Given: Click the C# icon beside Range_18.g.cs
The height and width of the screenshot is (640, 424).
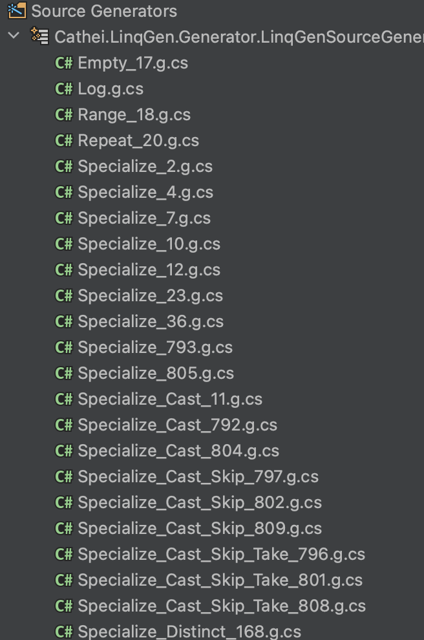Looking at the screenshot, I should pyautogui.click(x=63, y=114).
